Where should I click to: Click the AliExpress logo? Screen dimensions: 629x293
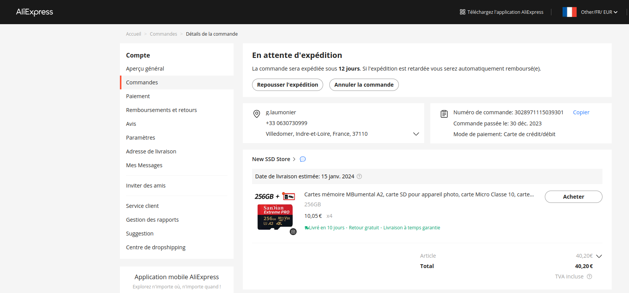tap(35, 12)
